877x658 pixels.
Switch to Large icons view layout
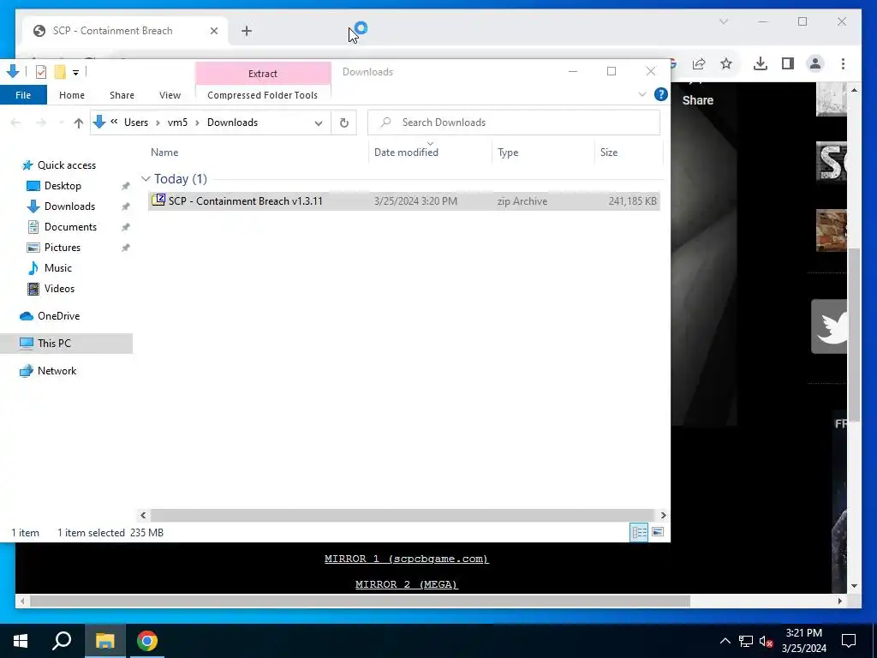click(x=658, y=532)
